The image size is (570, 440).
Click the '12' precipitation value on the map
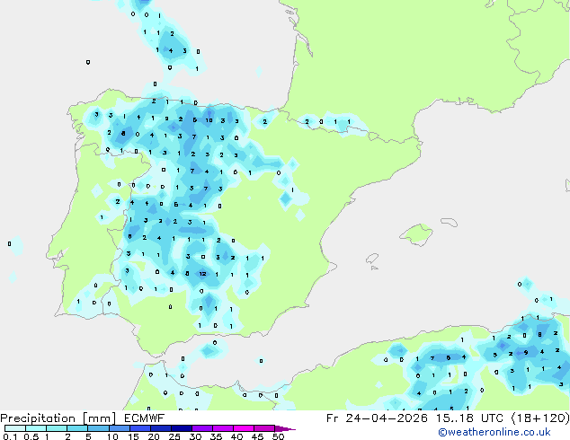pyautogui.click(x=203, y=274)
